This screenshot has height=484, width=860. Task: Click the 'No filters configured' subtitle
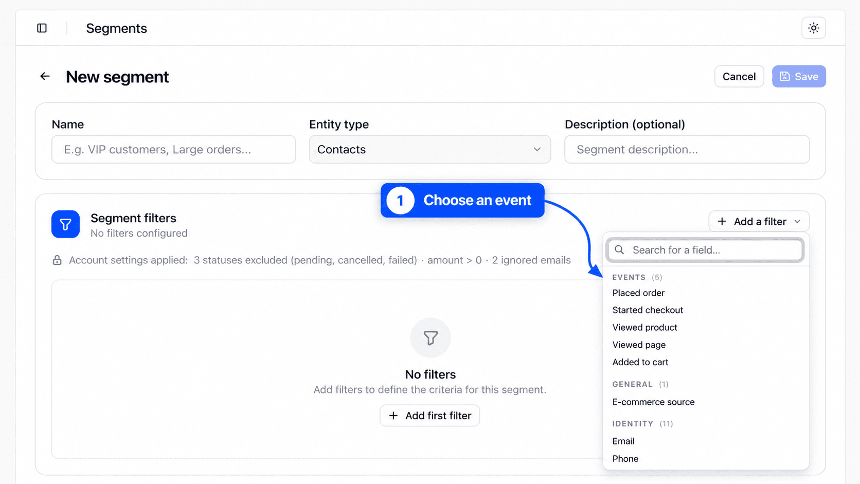(x=139, y=234)
